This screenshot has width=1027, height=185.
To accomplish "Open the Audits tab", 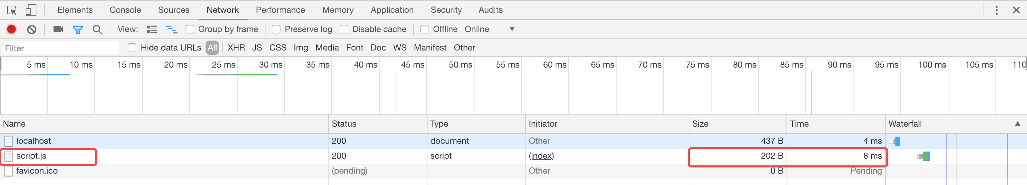I will click(x=490, y=10).
